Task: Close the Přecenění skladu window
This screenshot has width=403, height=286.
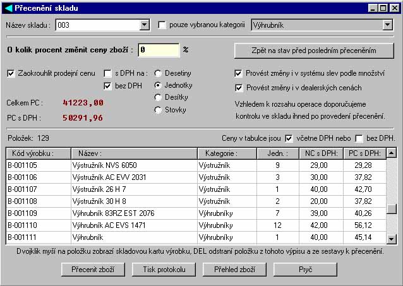Action: [x=395, y=8]
